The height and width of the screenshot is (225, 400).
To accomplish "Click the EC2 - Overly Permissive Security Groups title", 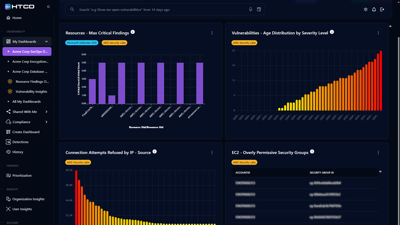I will pos(270,153).
